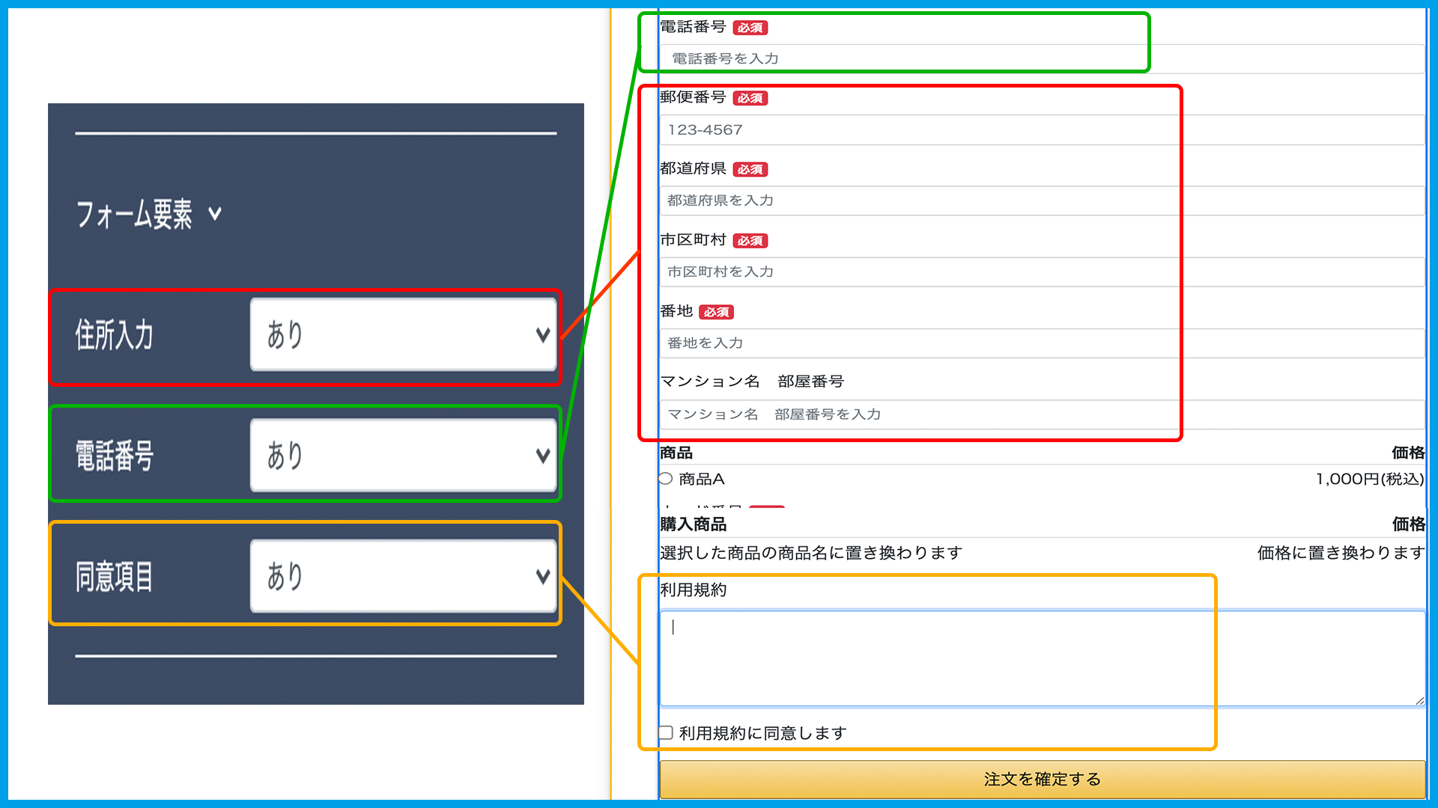Click the 必須 badge beside 電話番号
Image resolution: width=1438 pixels, height=808 pixels.
click(750, 28)
